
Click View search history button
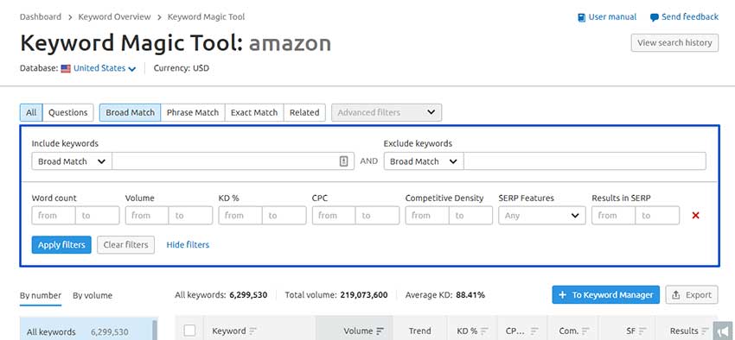pyautogui.click(x=674, y=42)
